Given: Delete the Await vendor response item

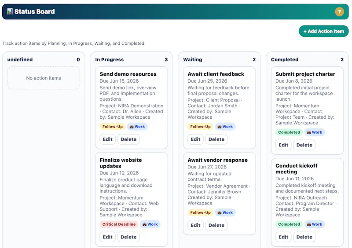Looking at the screenshot, I should 216,225.
